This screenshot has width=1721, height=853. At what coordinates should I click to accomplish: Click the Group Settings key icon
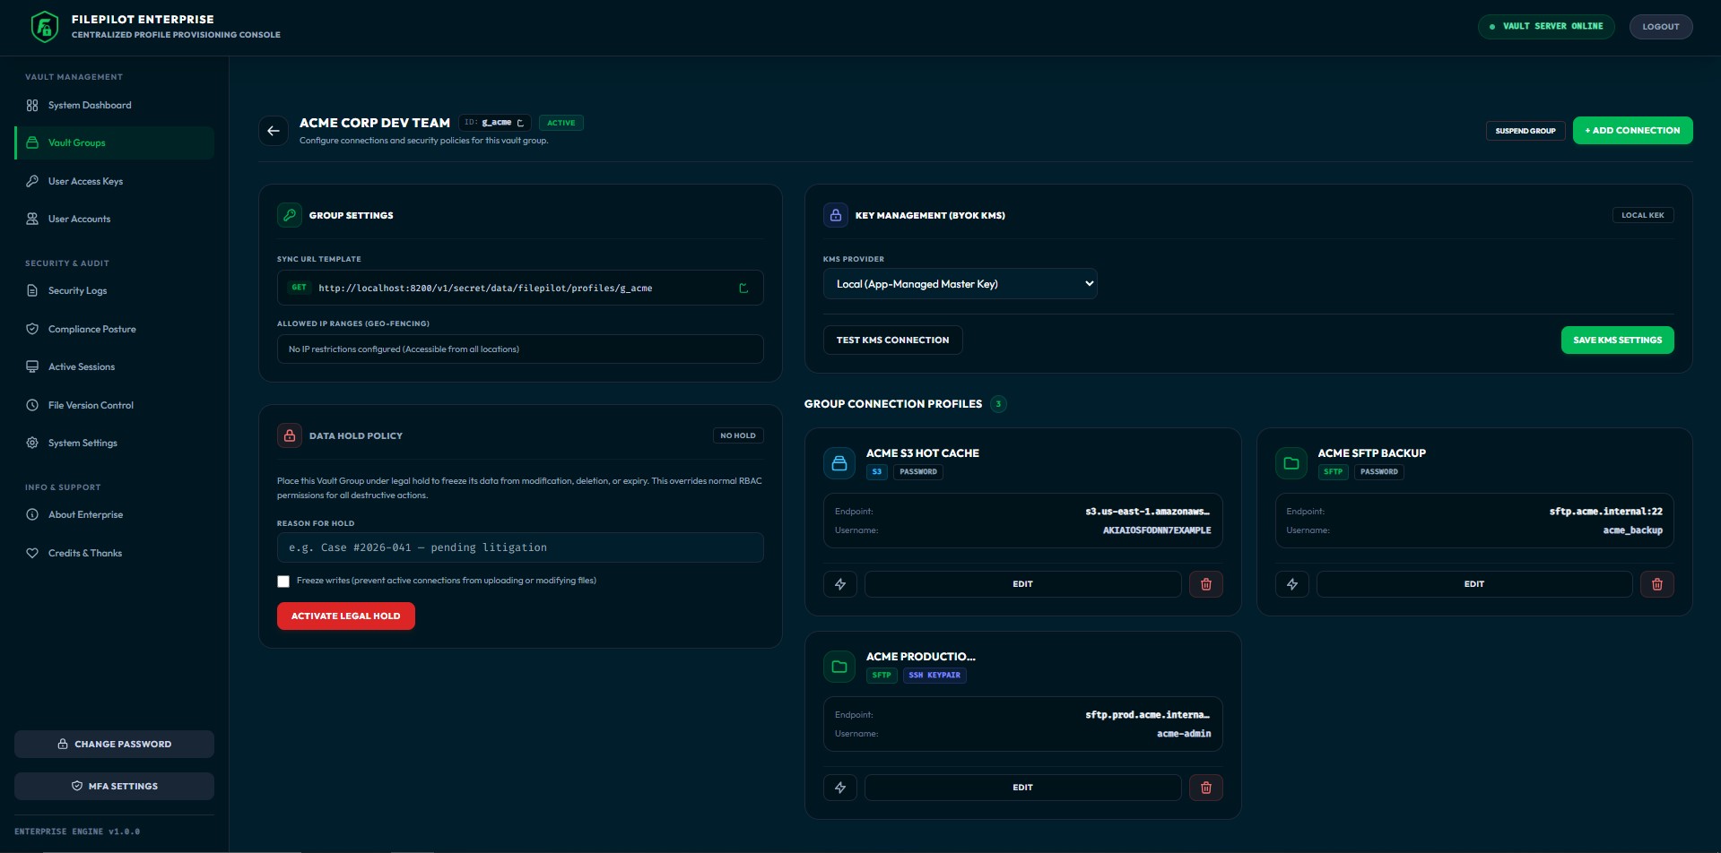pyautogui.click(x=289, y=215)
